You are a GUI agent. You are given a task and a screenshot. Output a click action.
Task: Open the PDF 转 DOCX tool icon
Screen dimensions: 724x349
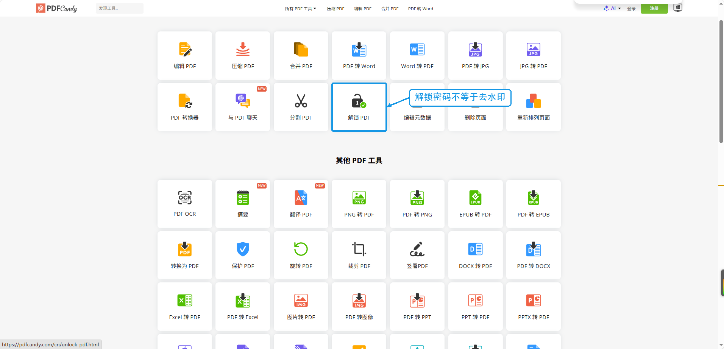[534, 249]
